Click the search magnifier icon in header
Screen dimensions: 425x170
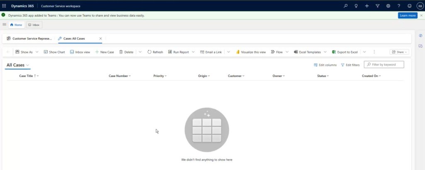[346, 6]
